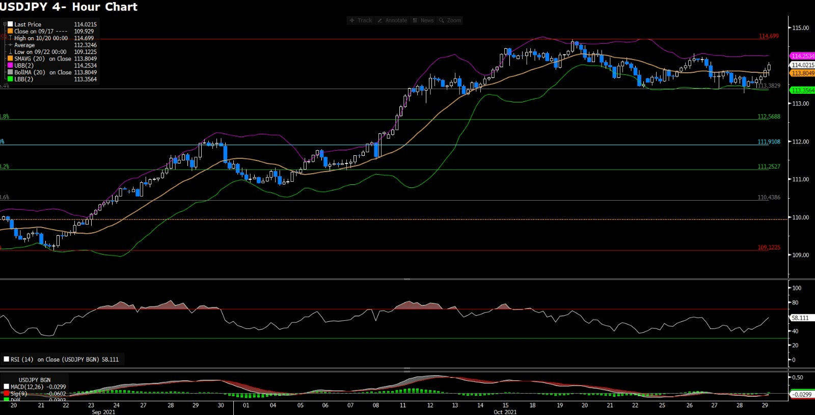Select the Annotate pencil tool
815x415 pixels.
[392, 20]
